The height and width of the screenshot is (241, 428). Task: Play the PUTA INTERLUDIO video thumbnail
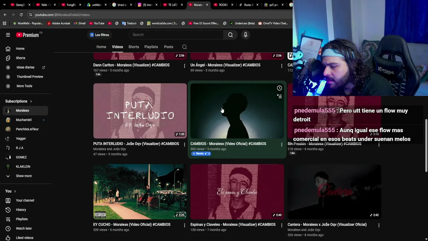pyautogui.click(x=140, y=111)
